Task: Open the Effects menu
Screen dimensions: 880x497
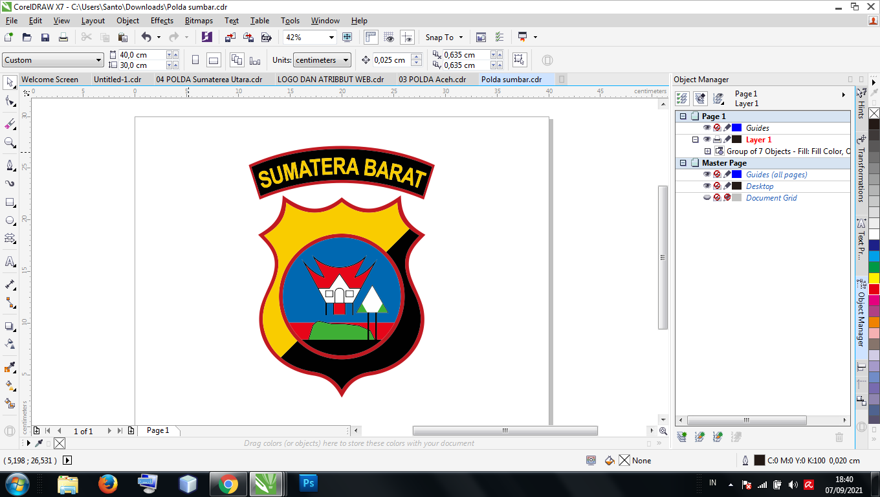Action: click(x=162, y=21)
